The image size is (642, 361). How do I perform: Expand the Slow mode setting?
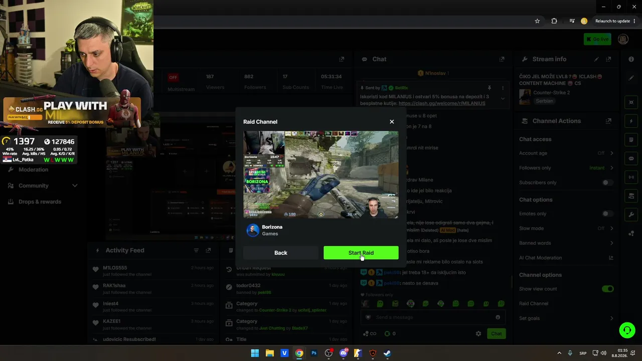(x=566, y=228)
